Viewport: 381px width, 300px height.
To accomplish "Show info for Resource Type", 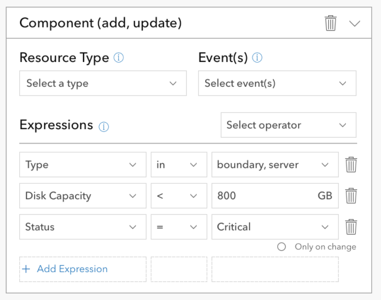I will (118, 57).
